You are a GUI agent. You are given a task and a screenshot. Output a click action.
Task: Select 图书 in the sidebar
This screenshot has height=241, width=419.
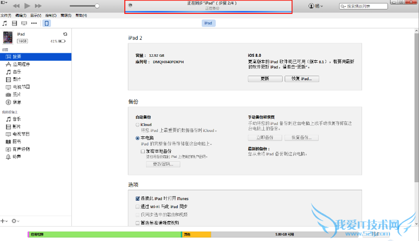tap(35, 142)
